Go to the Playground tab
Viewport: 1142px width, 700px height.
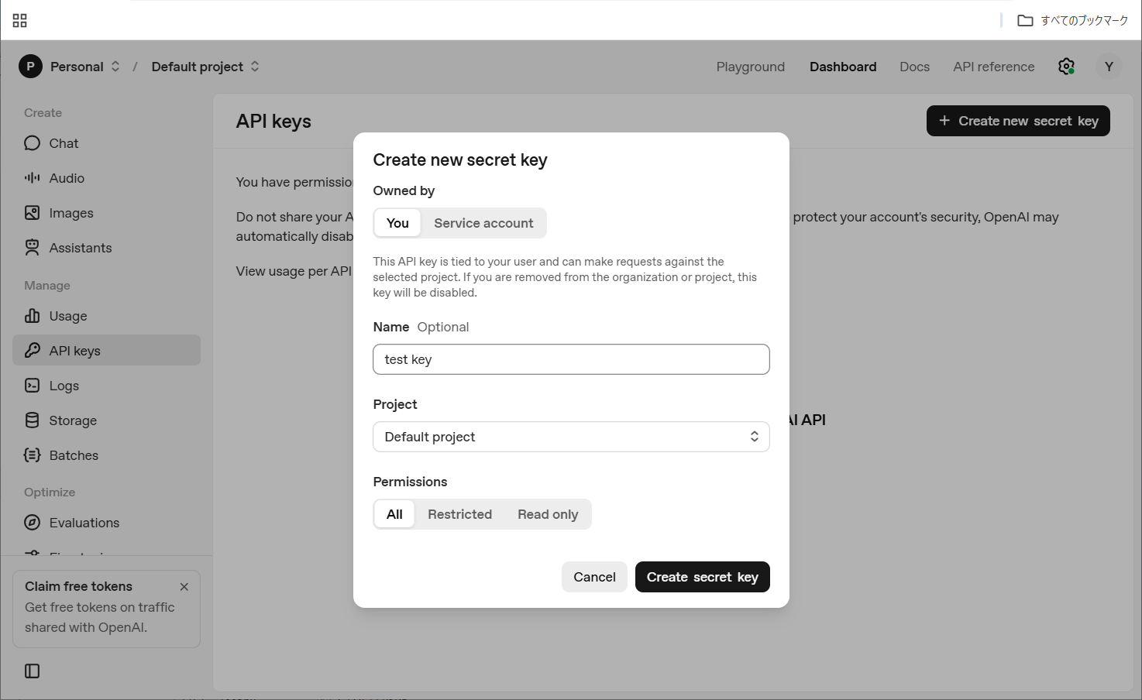coord(750,67)
